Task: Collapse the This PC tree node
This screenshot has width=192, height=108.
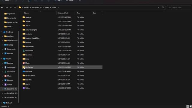Action: pyautogui.click(x=1, y=59)
